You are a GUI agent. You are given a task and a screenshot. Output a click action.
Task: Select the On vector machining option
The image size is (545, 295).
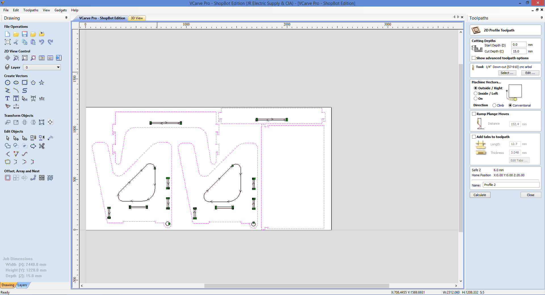coord(475,99)
